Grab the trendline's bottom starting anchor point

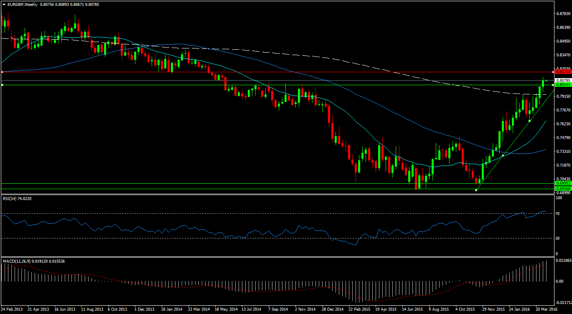476,190
